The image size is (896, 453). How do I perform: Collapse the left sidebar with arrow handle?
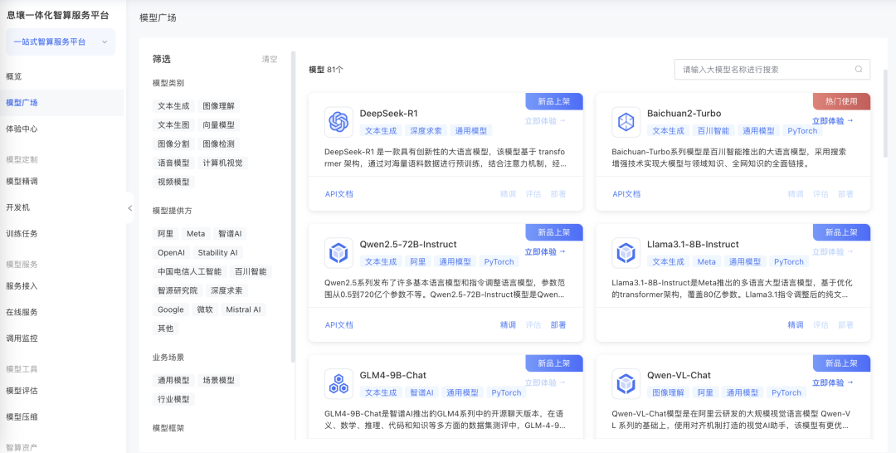[129, 208]
